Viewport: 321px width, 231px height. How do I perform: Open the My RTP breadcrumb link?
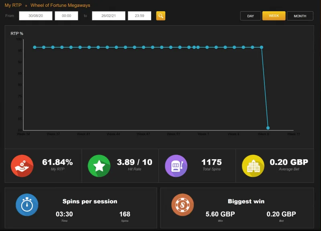(13, 5)
